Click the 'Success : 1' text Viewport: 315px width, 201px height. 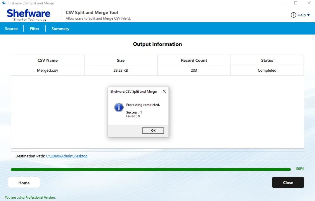tap(134, 112)
